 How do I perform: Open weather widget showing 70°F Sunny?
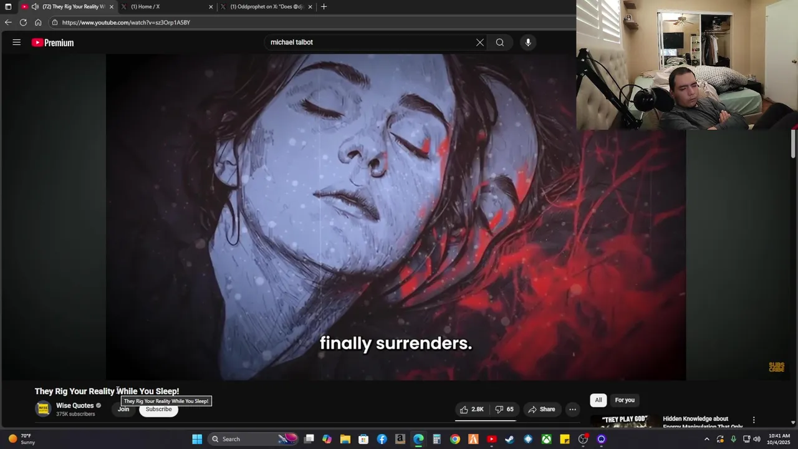(x=22, y=439)
